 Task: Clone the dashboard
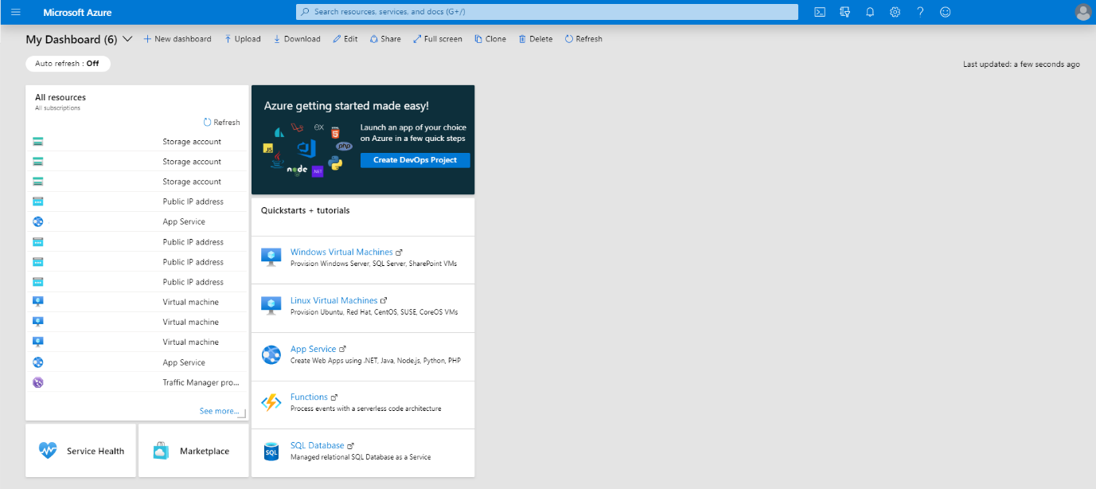click(490, 39)
